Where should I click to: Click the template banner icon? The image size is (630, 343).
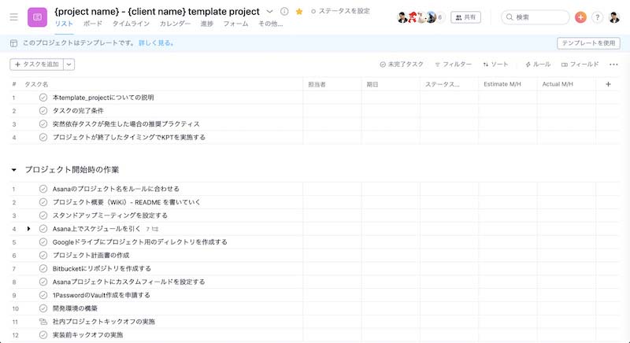(13, 43)
